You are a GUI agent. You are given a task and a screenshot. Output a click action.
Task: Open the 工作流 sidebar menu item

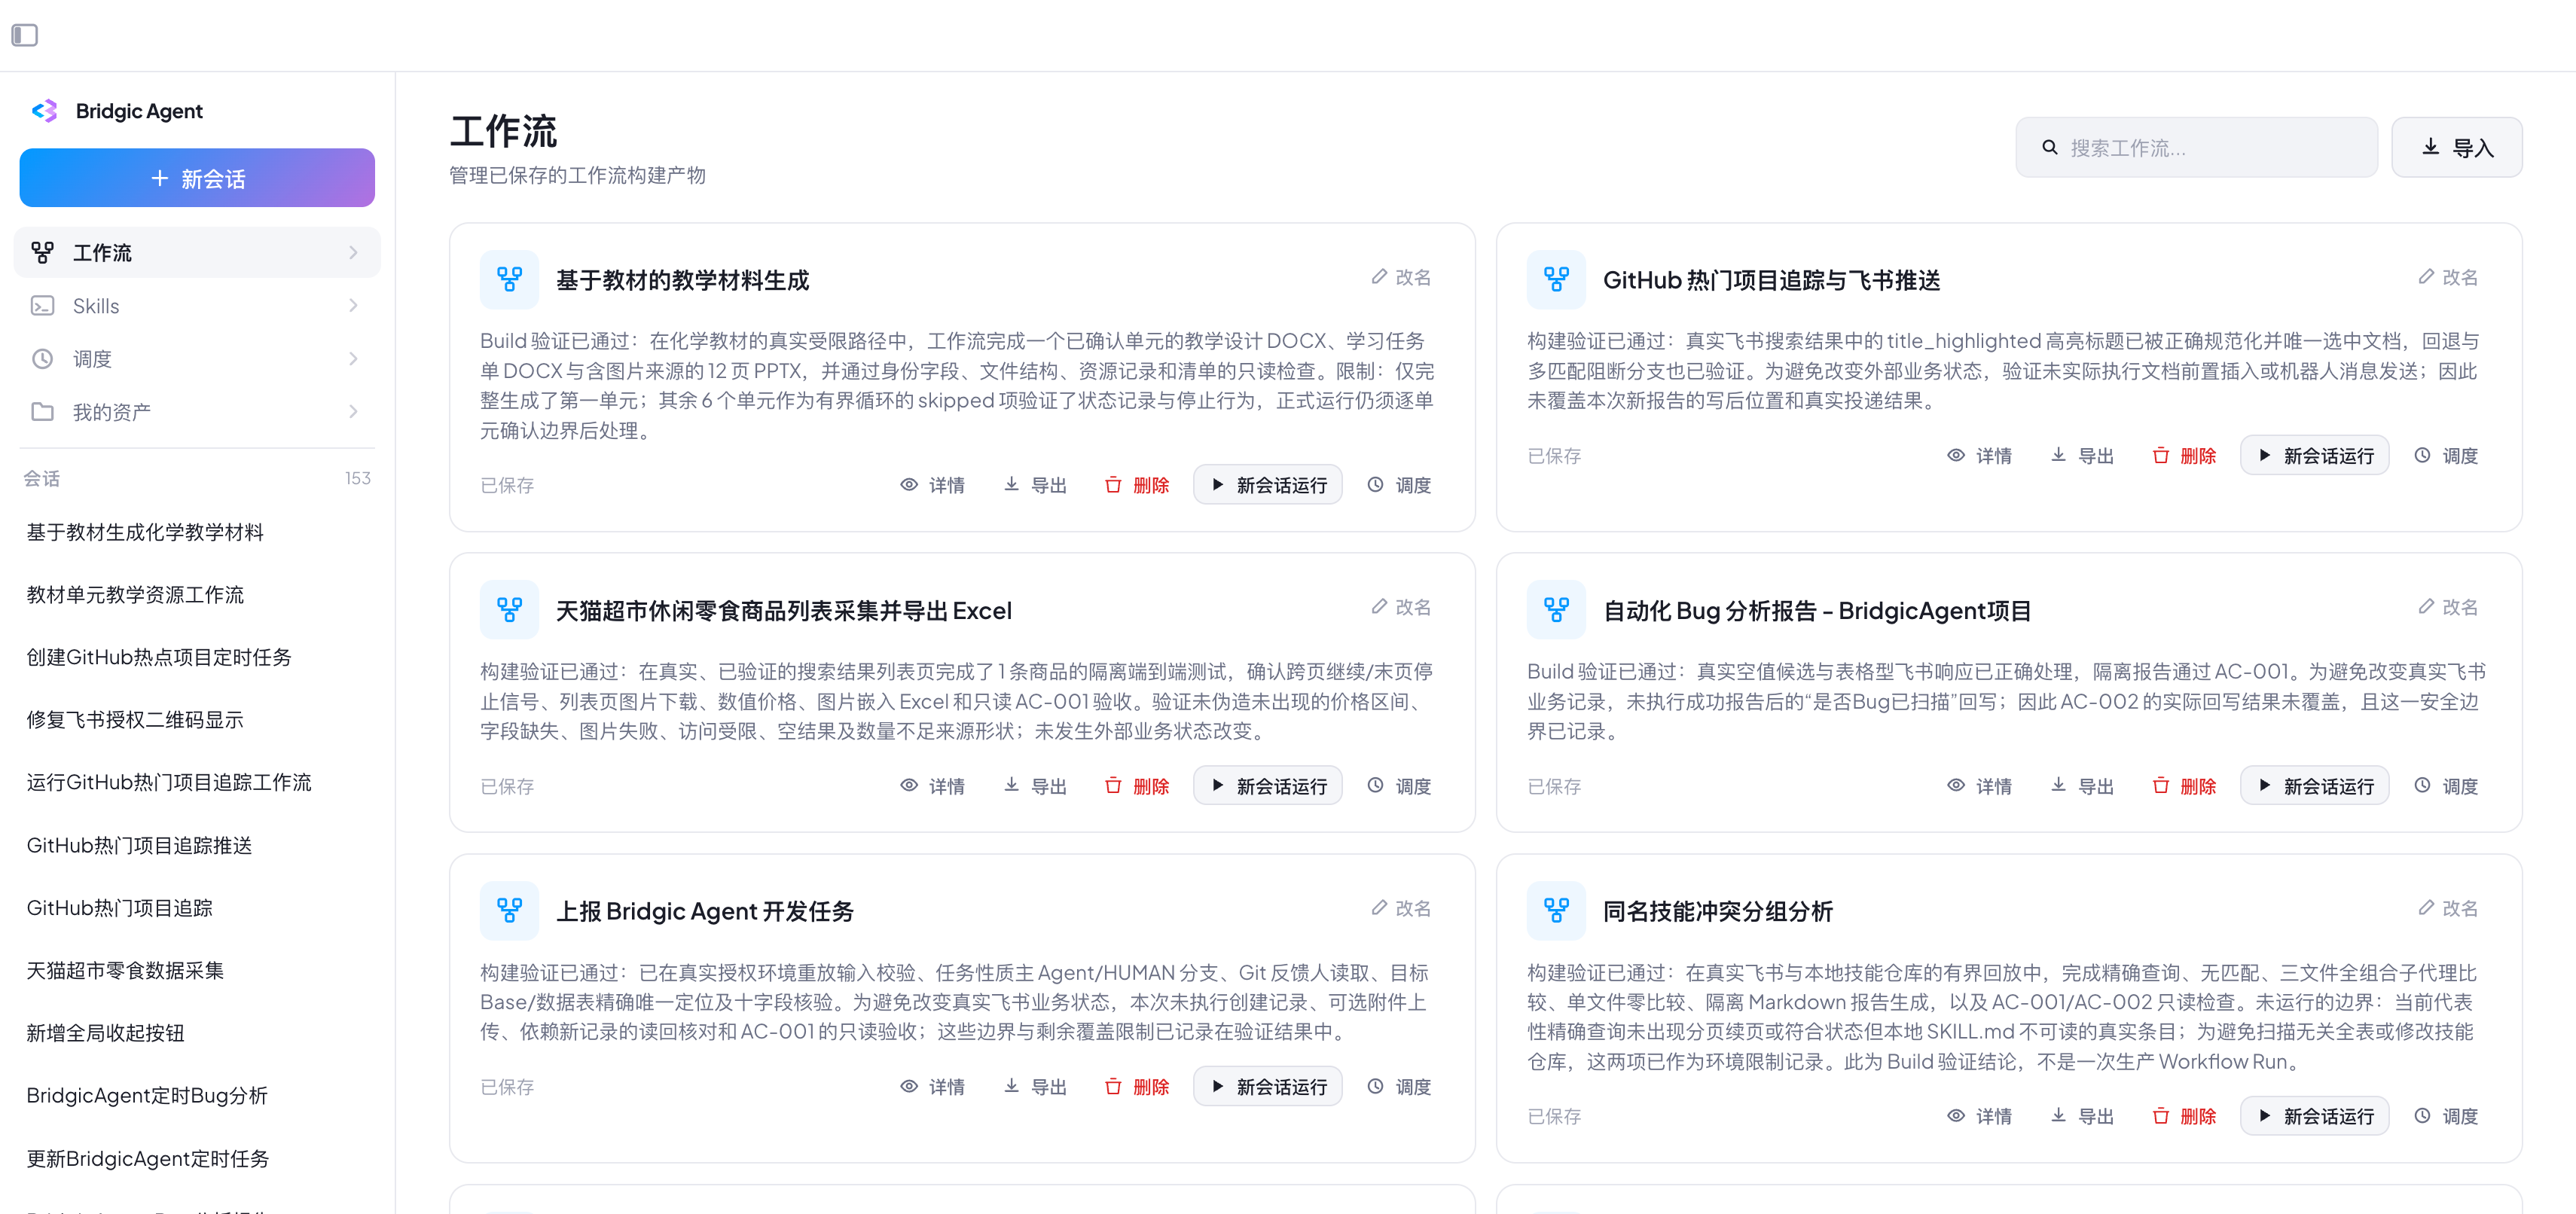[x=197, y=253]
